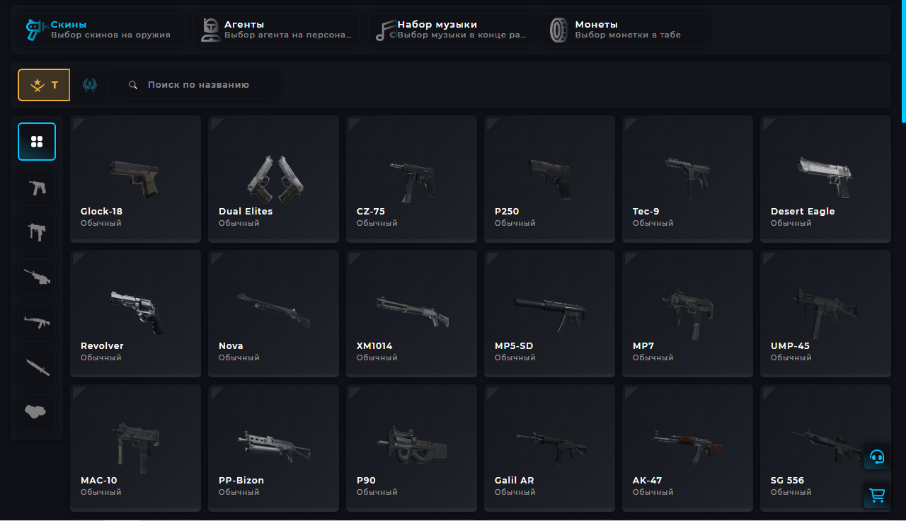Open the shopping cart icon
Viewport: 906px width, 521px height.
[877, 496]
